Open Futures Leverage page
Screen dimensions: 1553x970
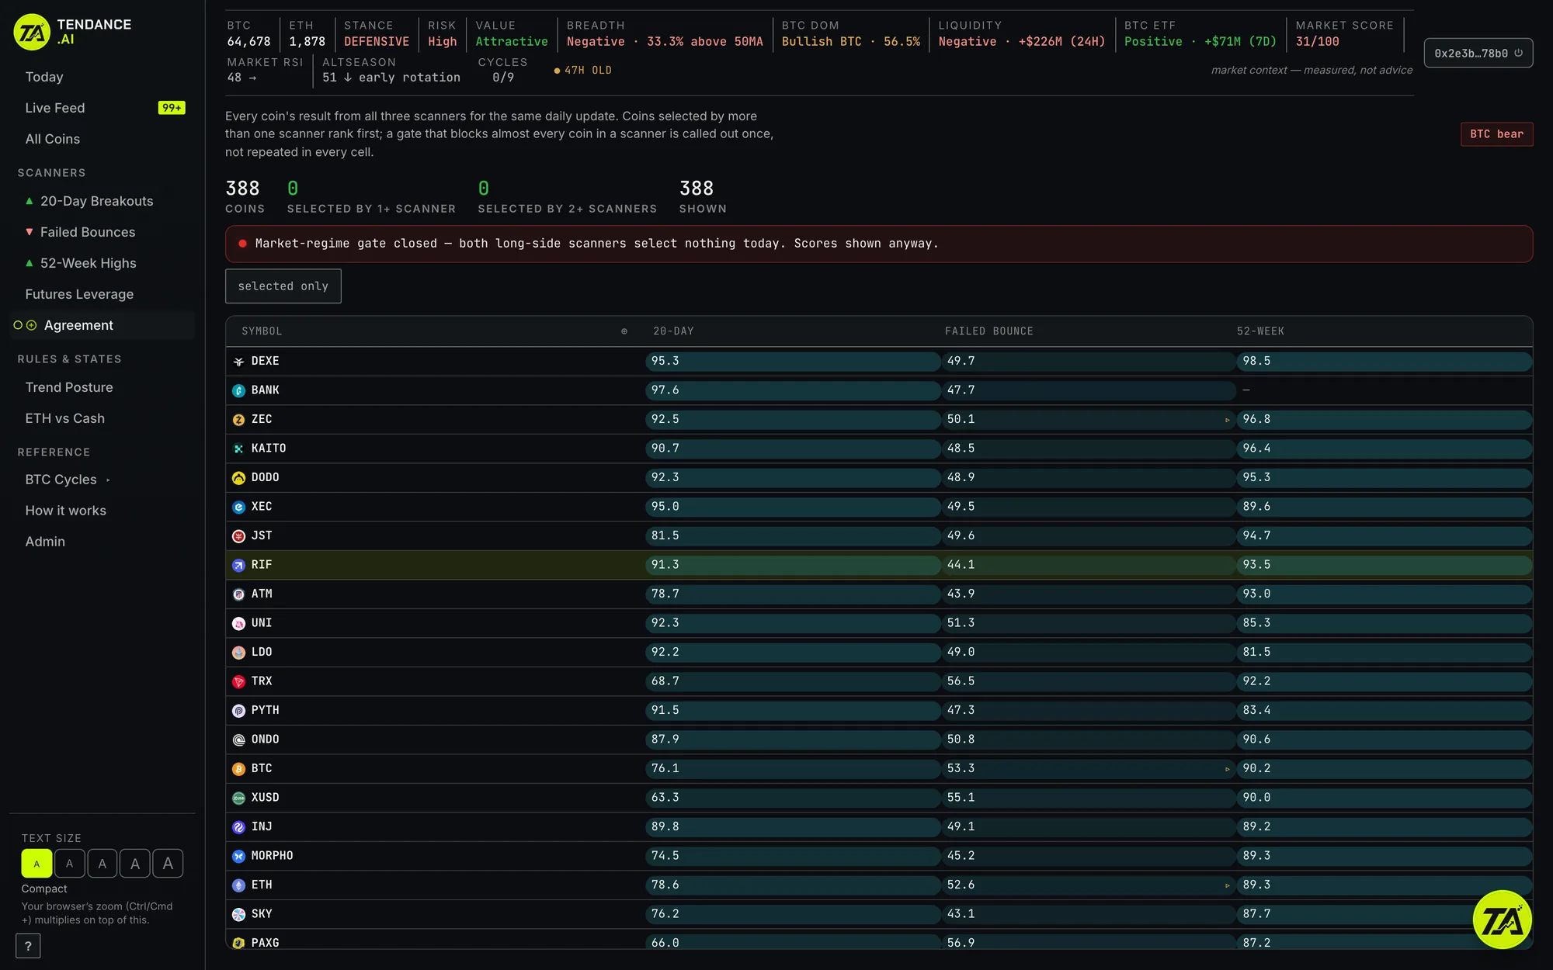pos(79,294)
